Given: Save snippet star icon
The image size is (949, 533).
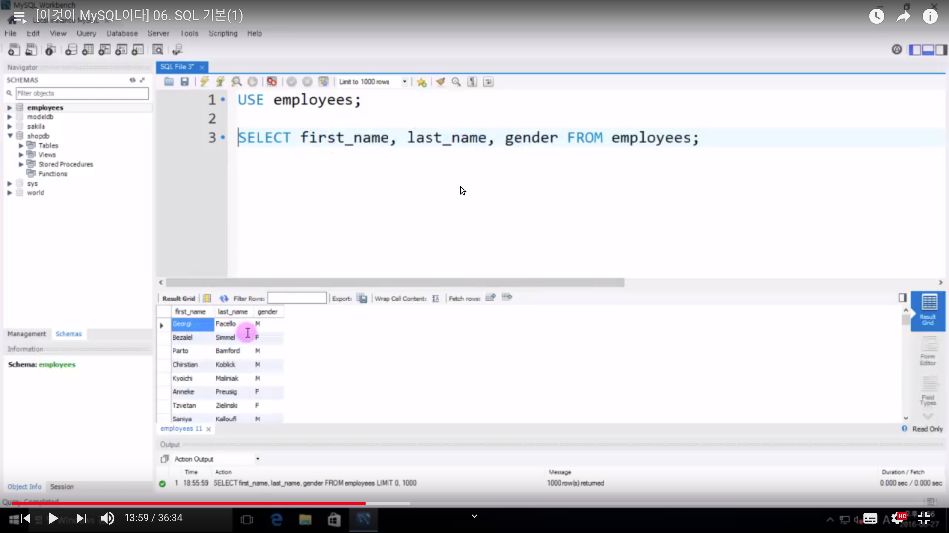Looking at the screenshot, I should coord(422,82).
